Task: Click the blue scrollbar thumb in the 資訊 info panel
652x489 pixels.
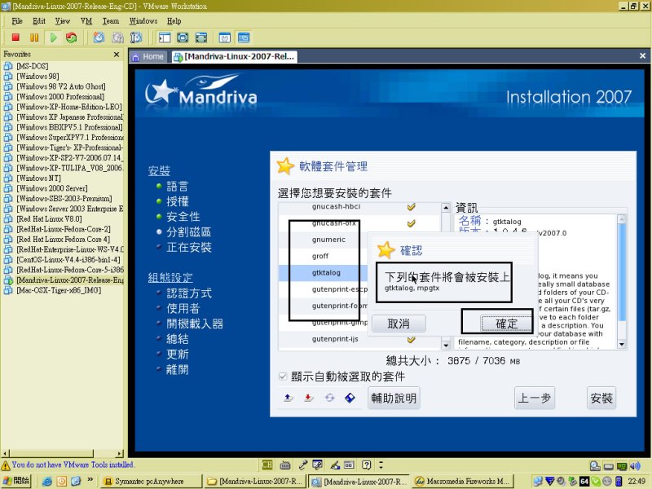Action: 622,272
